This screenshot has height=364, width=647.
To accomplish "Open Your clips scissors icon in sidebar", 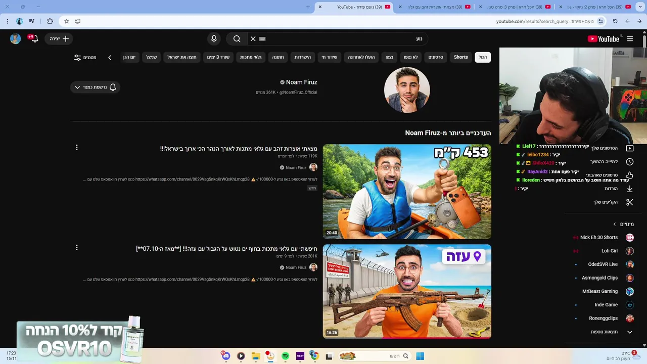I will click(x=630, y=202).
